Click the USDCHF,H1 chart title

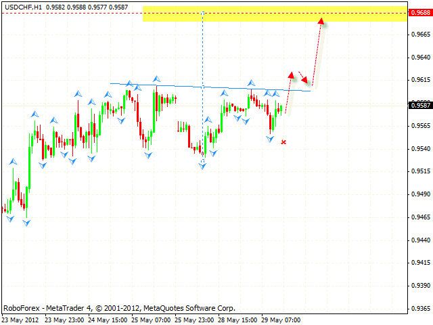(23, 6)
